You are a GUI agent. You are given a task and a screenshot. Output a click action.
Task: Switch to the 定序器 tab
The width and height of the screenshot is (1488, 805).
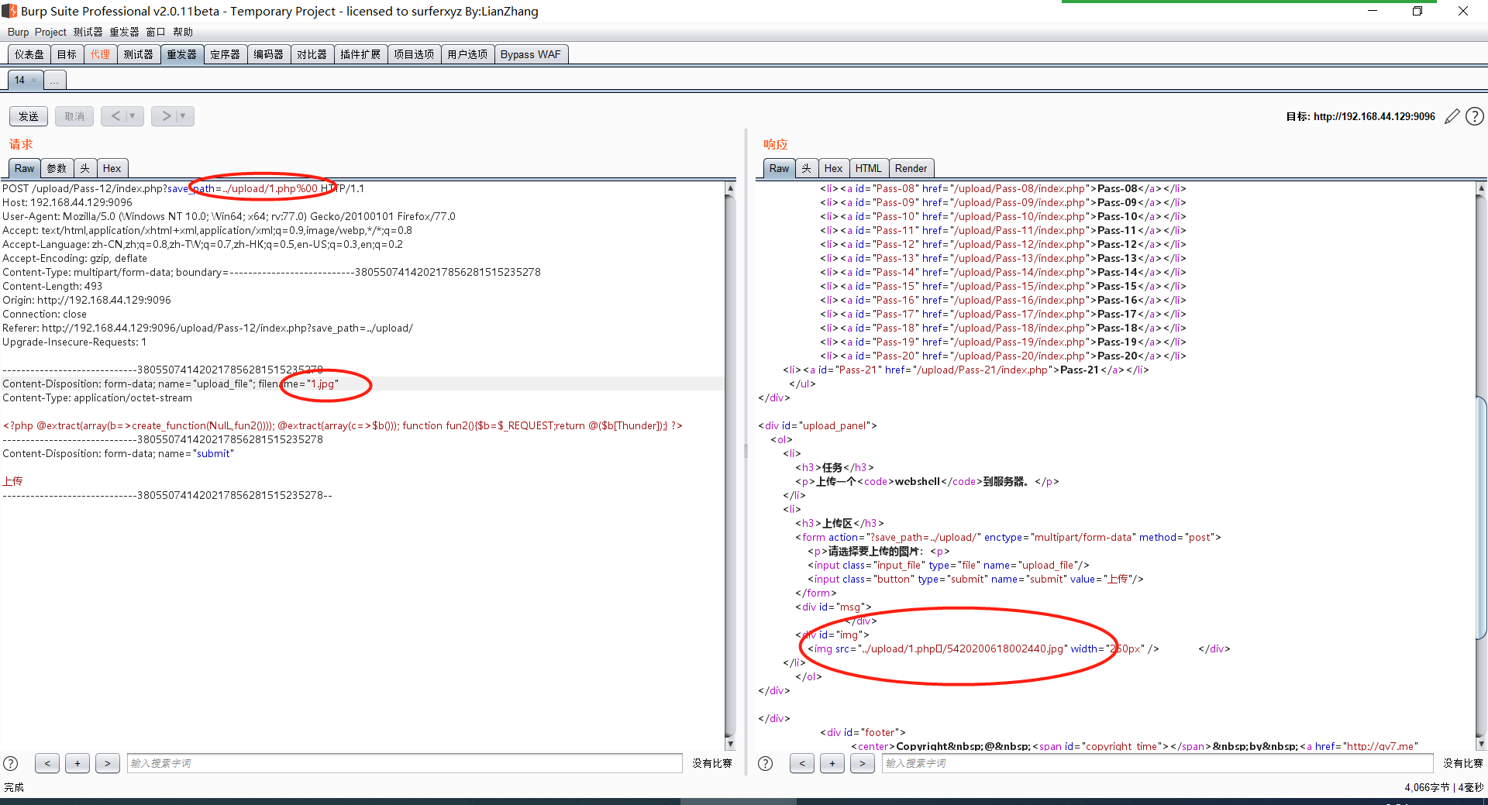(226, 54)
